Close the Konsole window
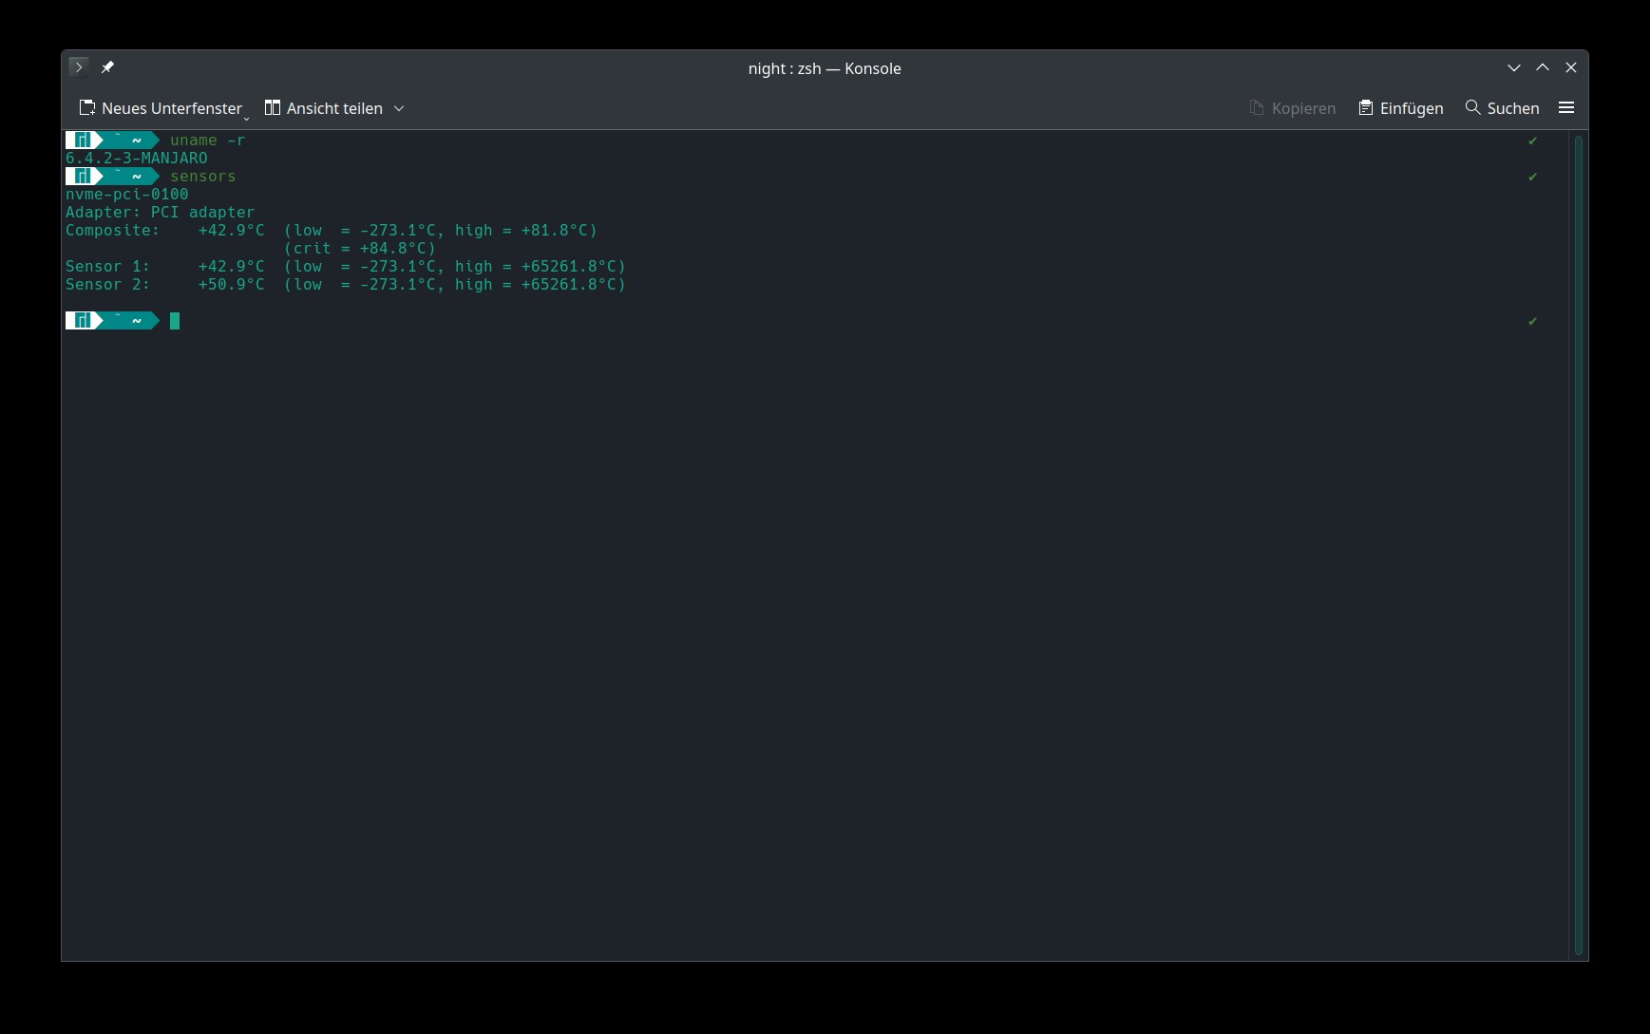 click(1571, 67)
